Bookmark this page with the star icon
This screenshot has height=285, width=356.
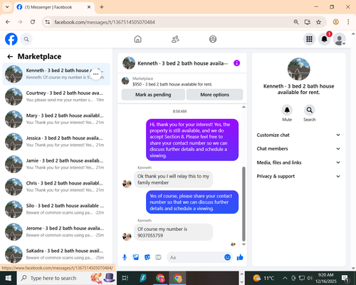click(318, 22)
